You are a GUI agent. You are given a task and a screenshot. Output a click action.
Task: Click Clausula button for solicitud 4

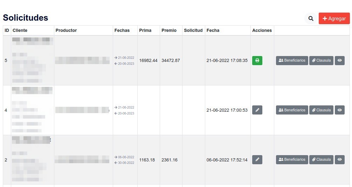pyautogui.click(x=321, y=110)
